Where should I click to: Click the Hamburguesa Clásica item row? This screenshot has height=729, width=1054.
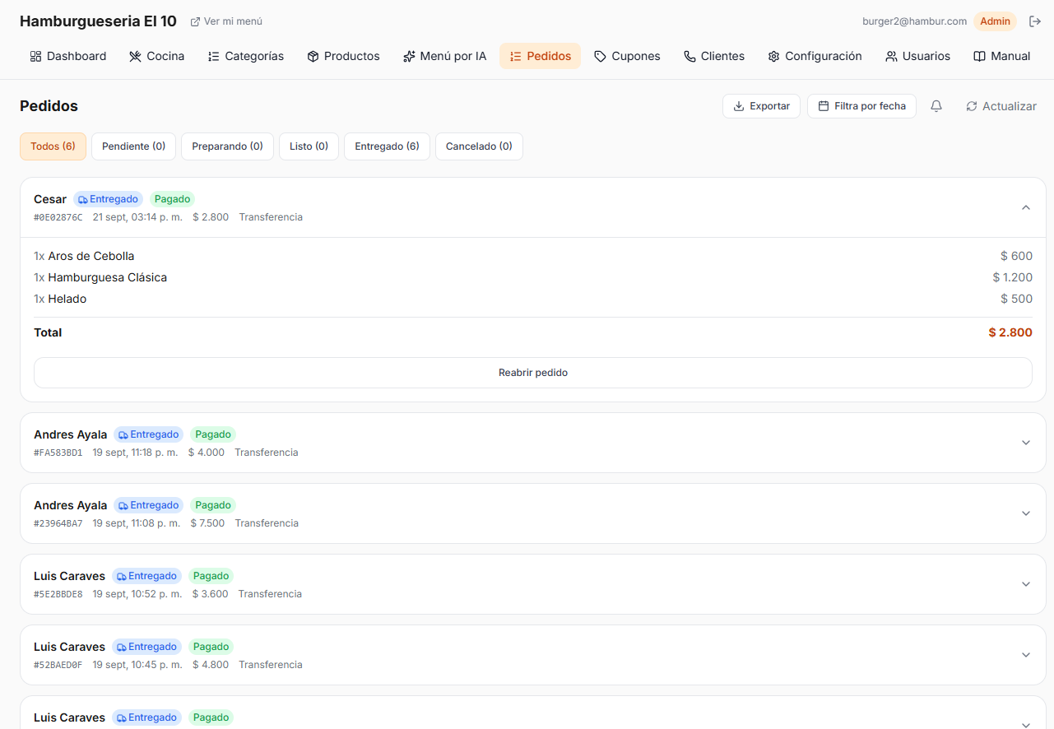click(x=533, y=277)
